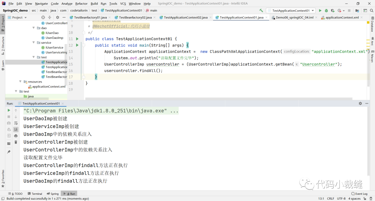Toggle soft-wrap in the Run console
This screenshot has height=201, width=375.
[x=16, y=123]
